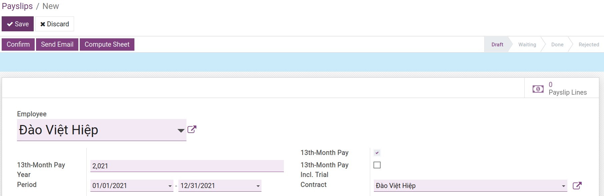Screen dimensions: 604x196
Task: Discard the payslip changes
Action: (54, 24)
